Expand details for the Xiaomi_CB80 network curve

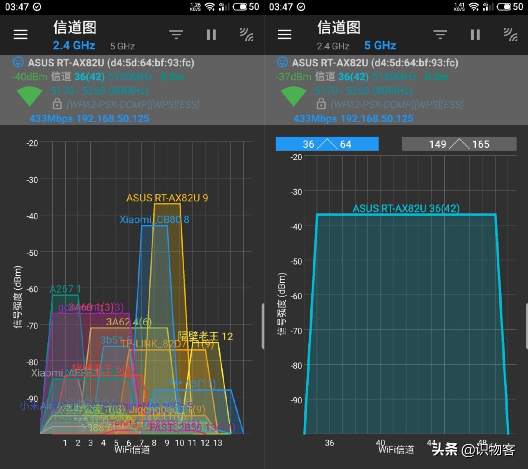click(x=155, y=219)
